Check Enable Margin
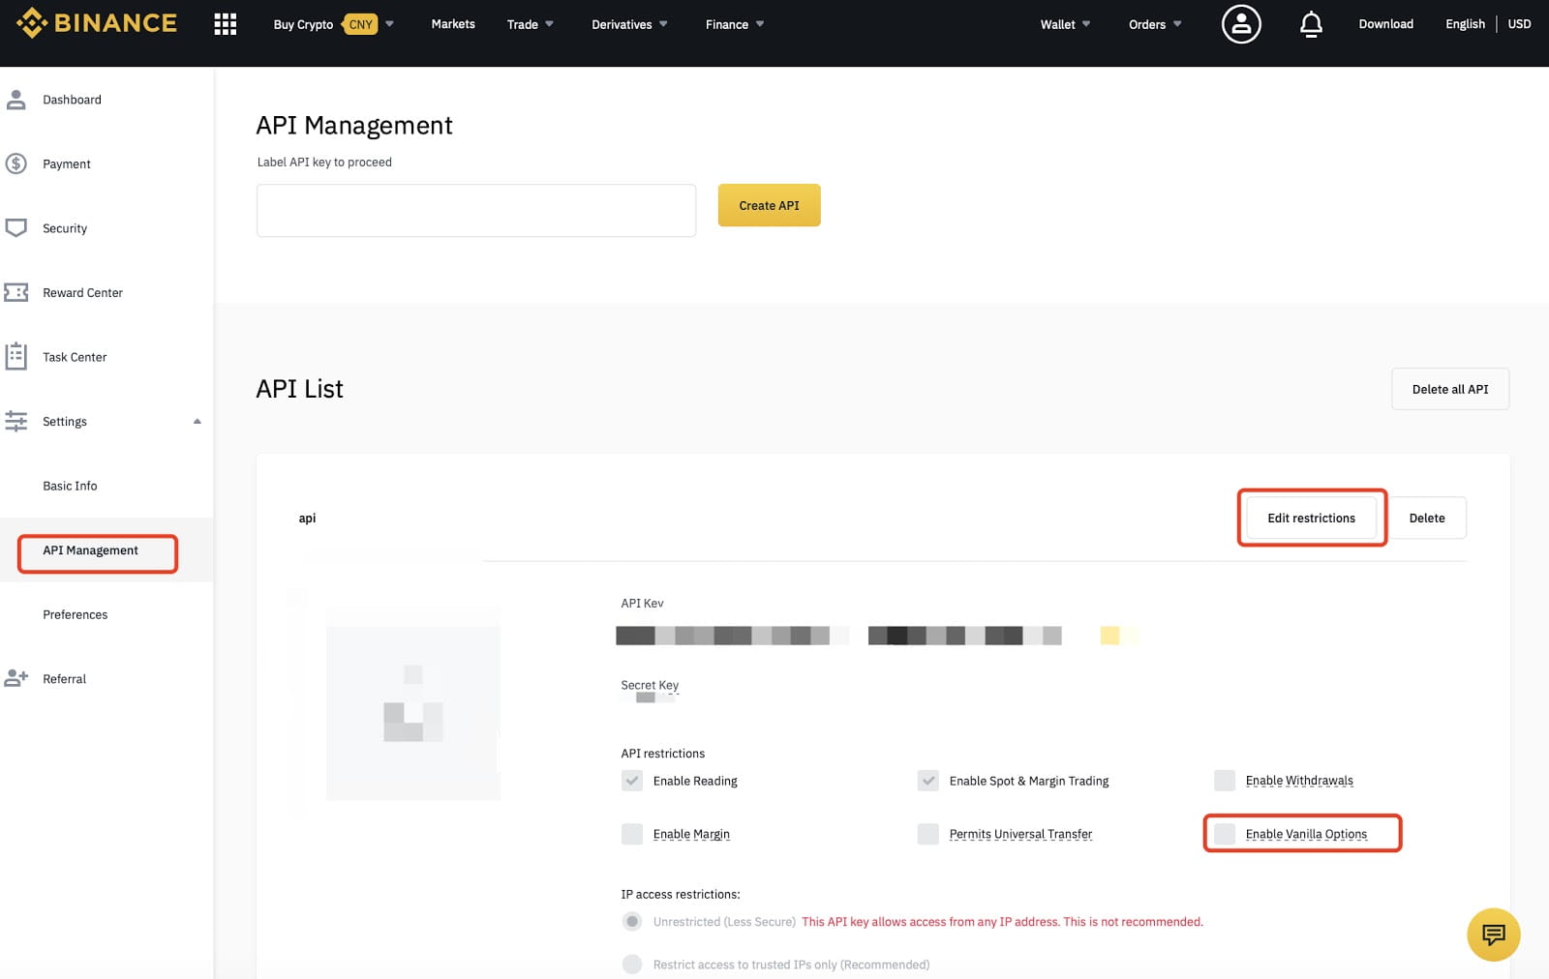This screenshot has width=1549, height=979. tap(632, 834)
